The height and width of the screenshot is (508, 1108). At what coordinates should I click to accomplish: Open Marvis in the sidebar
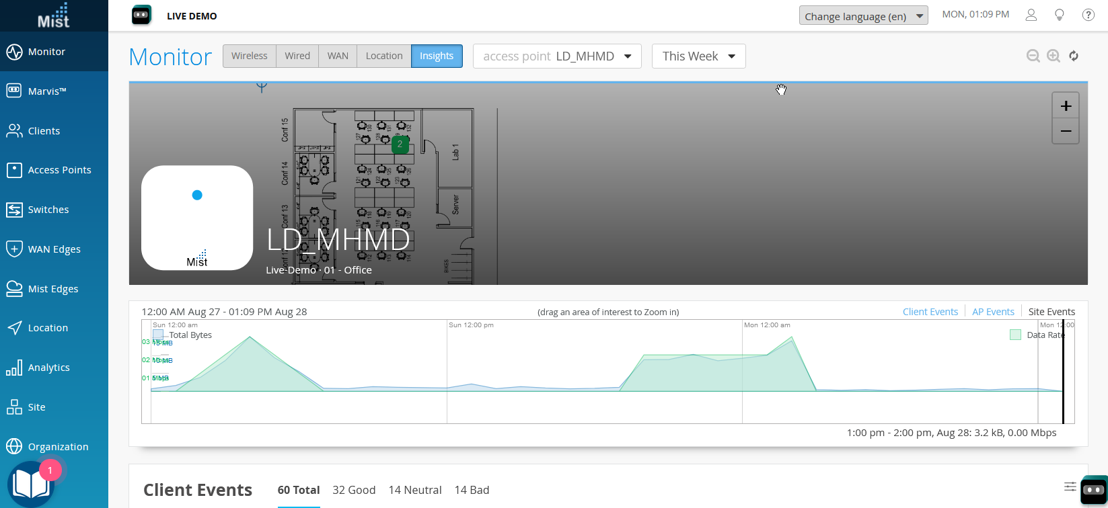coord(54,91)
